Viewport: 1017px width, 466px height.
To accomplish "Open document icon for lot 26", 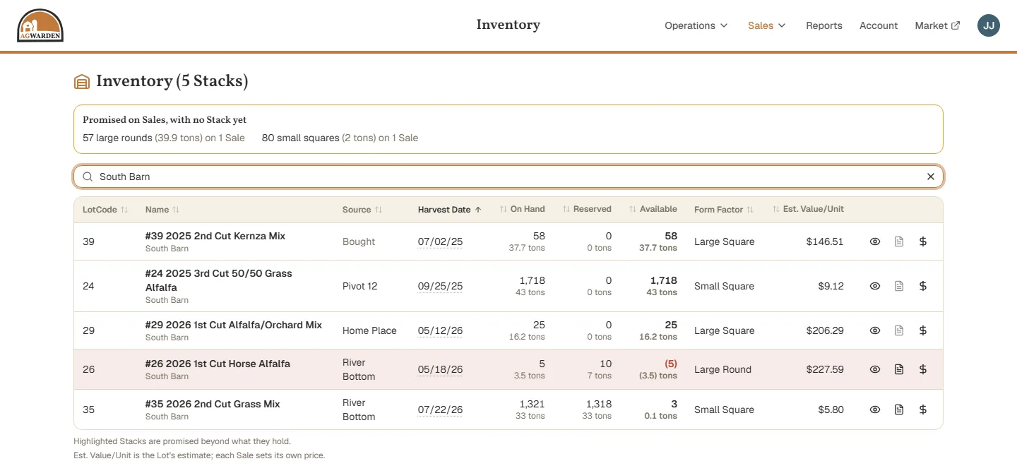I will coord(899,369).
